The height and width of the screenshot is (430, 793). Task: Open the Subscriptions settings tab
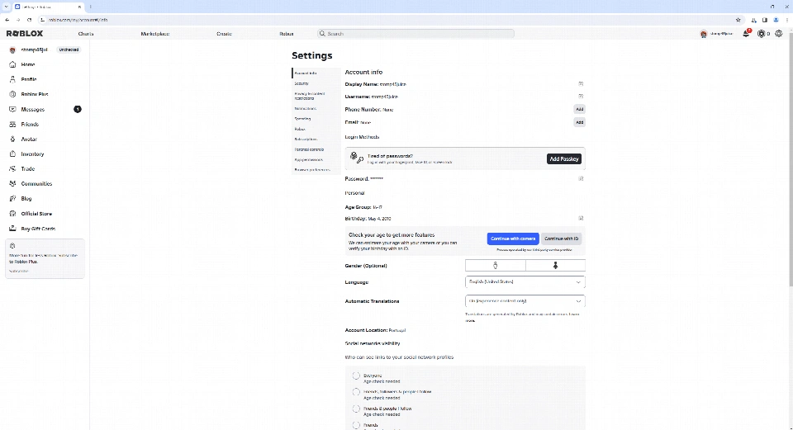[316, 139]
